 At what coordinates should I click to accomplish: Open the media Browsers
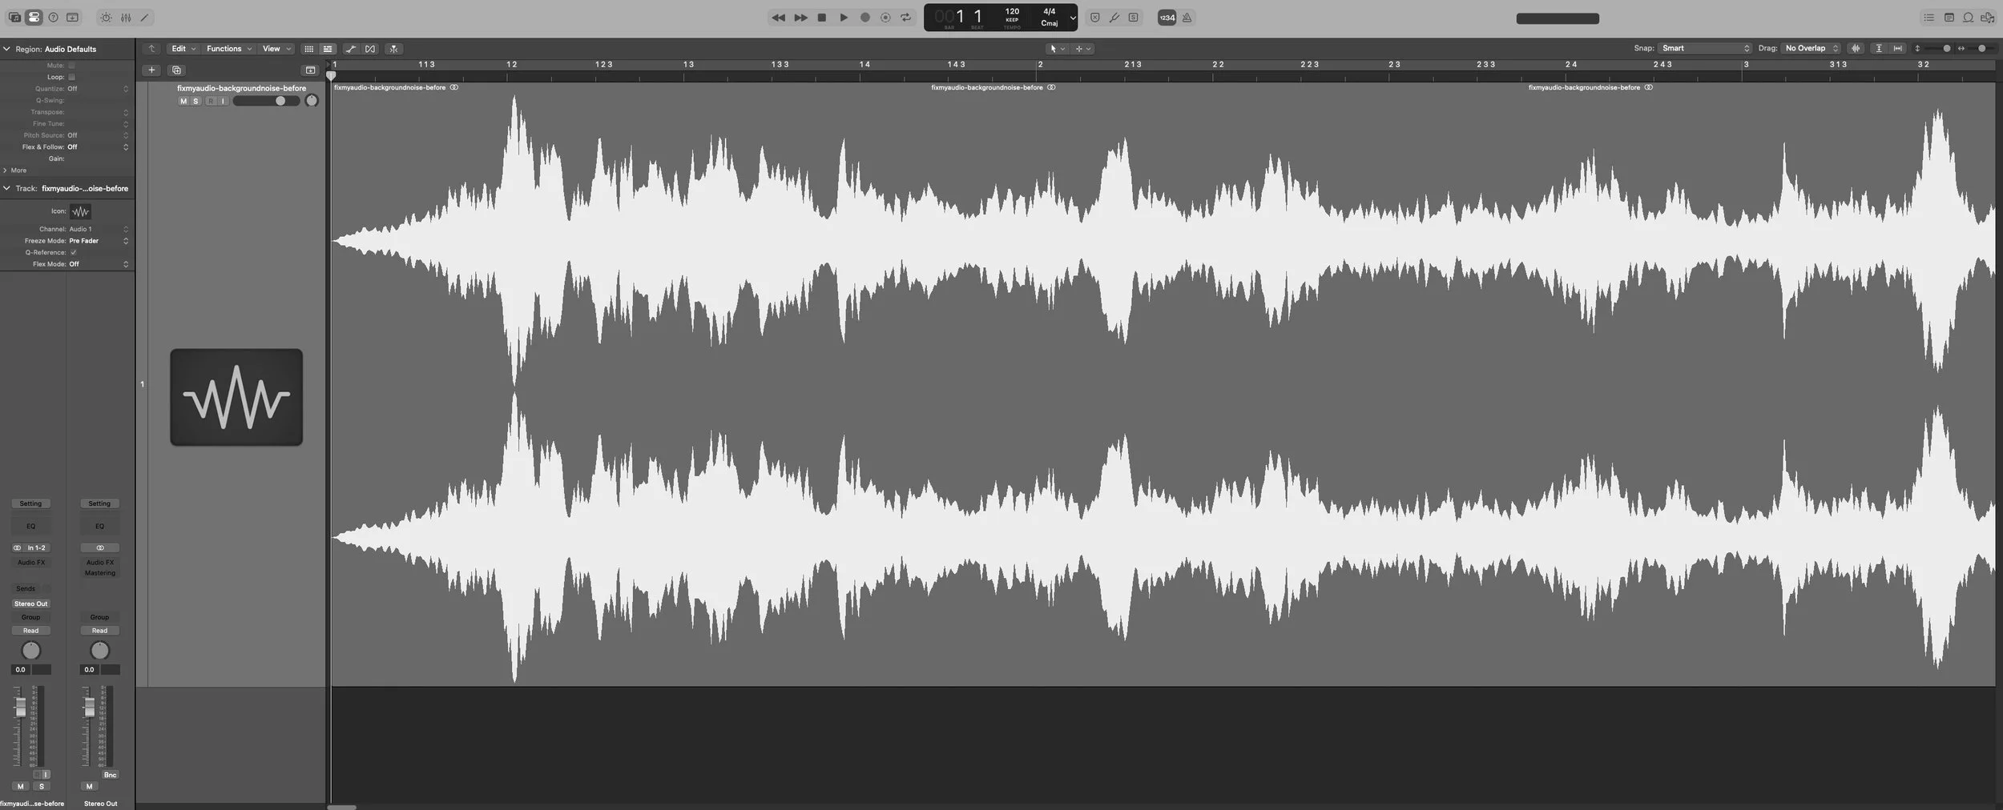(1988, 18)
